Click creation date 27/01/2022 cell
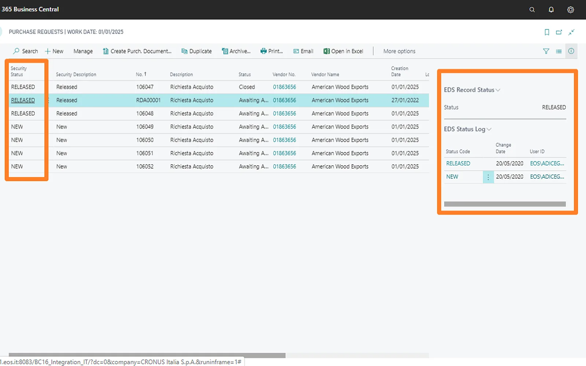586x366 pixels. click(x=405, y=100)
